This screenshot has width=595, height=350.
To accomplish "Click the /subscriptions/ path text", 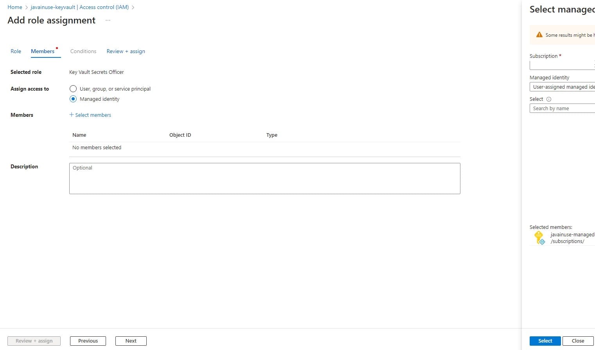I will click(568, 241).
